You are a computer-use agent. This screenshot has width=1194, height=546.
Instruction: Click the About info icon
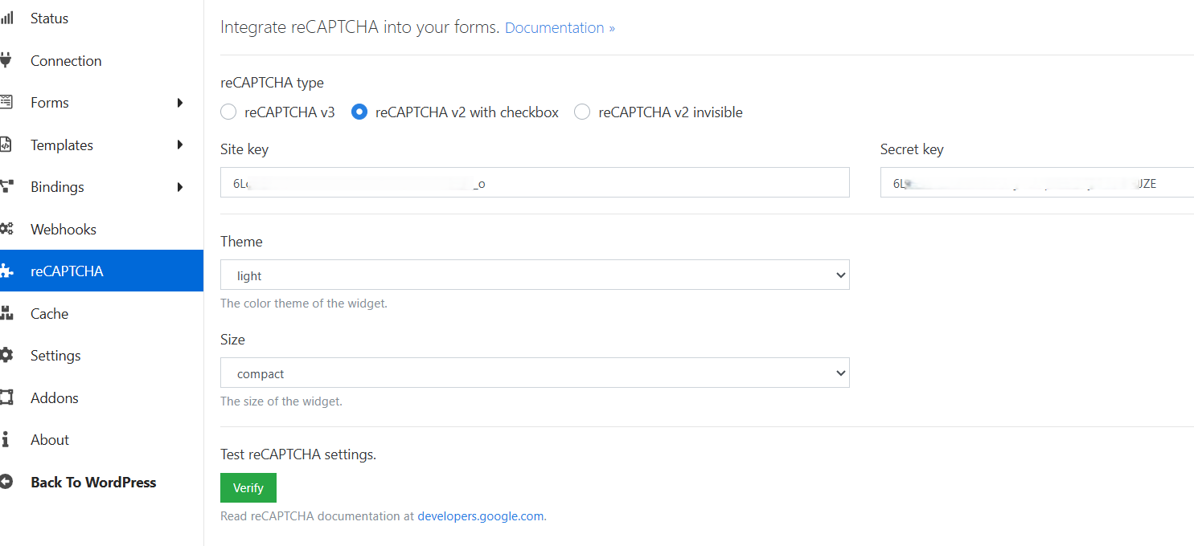pos(6,440)
